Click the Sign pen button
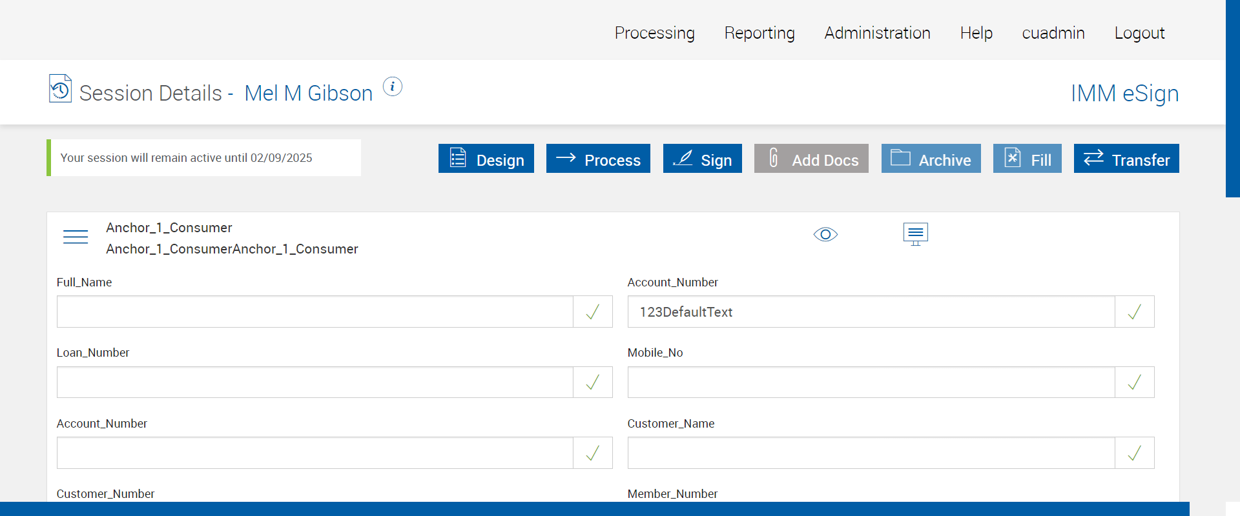Viewport: 1240px width, 516px height. coord(702,159)
